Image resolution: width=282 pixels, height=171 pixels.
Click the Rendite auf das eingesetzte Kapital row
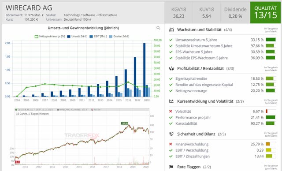[x=223, y=85]
